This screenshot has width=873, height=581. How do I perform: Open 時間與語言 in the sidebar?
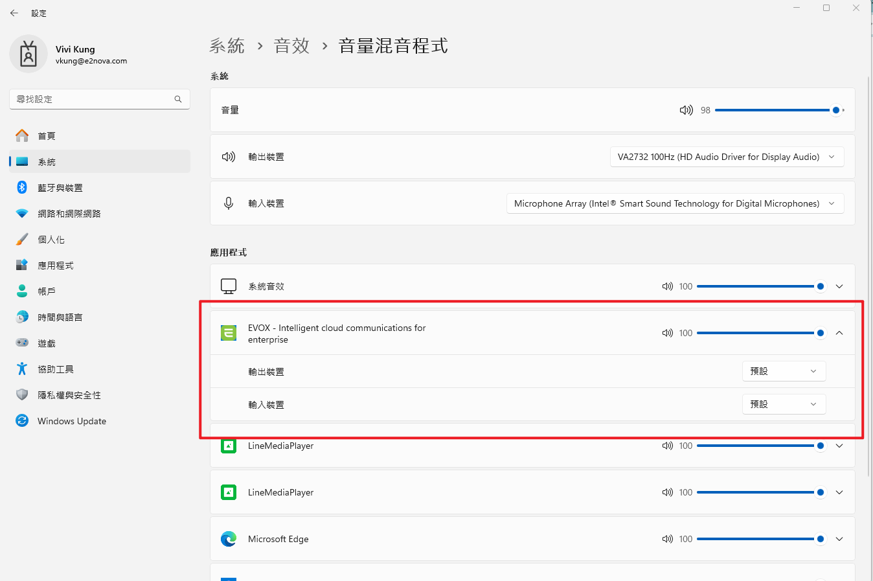(x=100, y=317)
